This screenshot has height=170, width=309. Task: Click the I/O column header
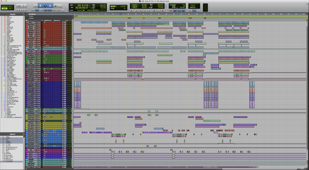point(67,21)
